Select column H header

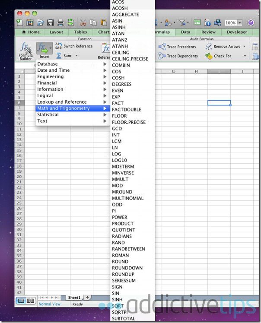pyautogui.click(x=196, y=72)
